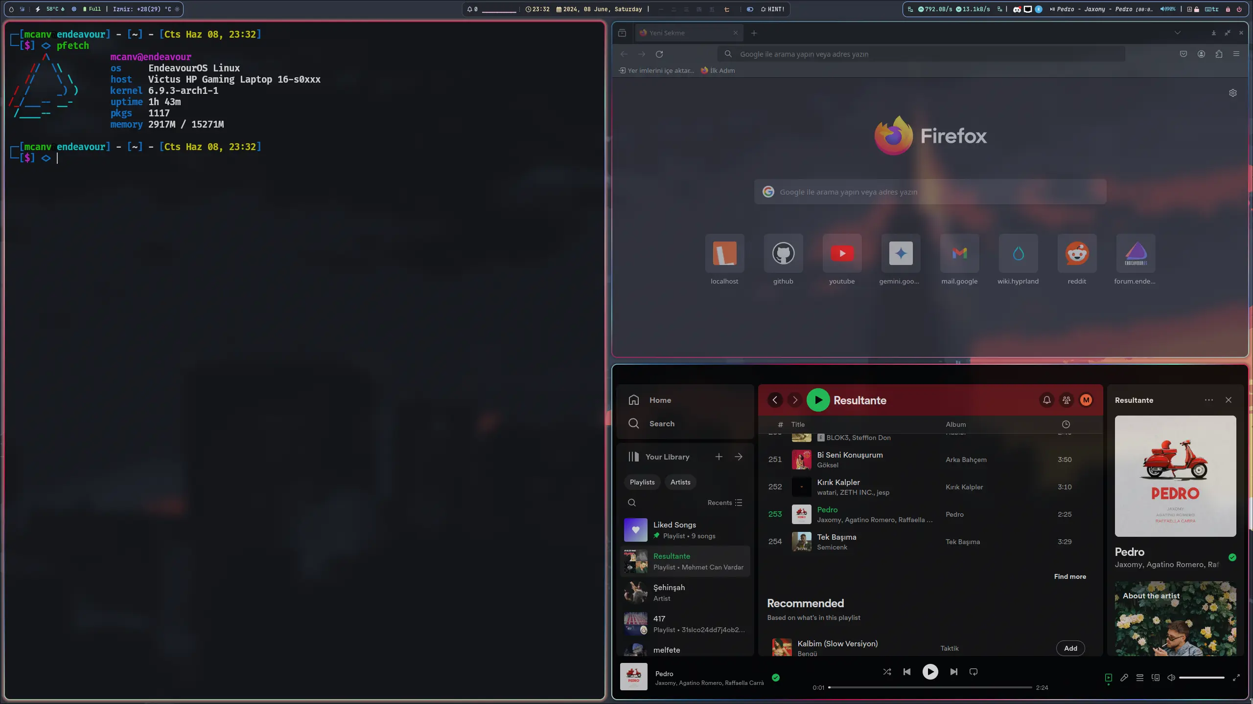The image size is (1253, 704).
Task: List all tabs dropdown in Firefox
Action: pyautogui.click(x=1177, y=33)
